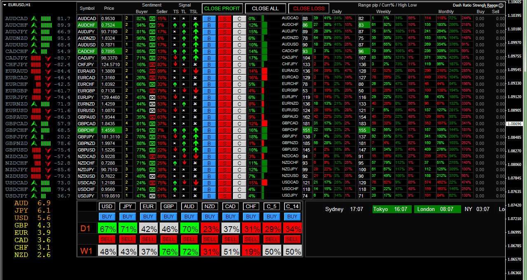This screenshot has height=280, width=527.
Task: Click the green profit bar in AUDCHF row
Action: [x=265, y=25]
